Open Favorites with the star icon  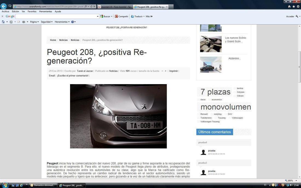pos(294,7)
